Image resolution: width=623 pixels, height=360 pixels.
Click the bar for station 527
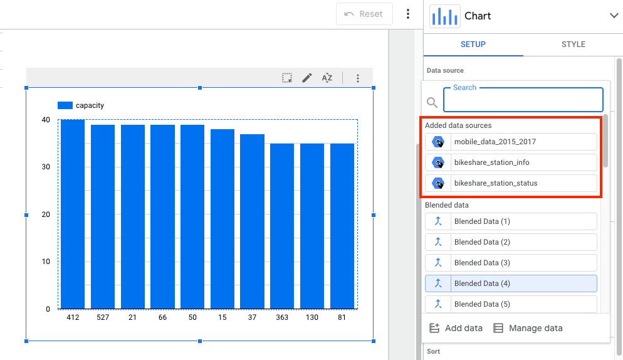tap(103, 217)
